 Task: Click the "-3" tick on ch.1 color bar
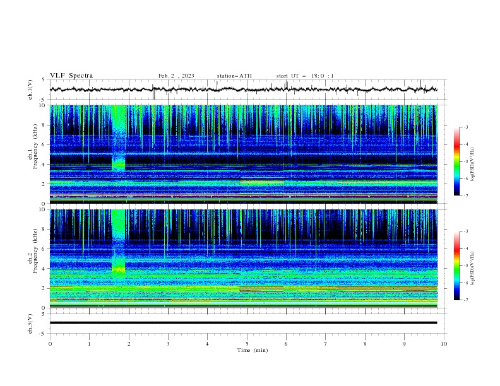465,127
